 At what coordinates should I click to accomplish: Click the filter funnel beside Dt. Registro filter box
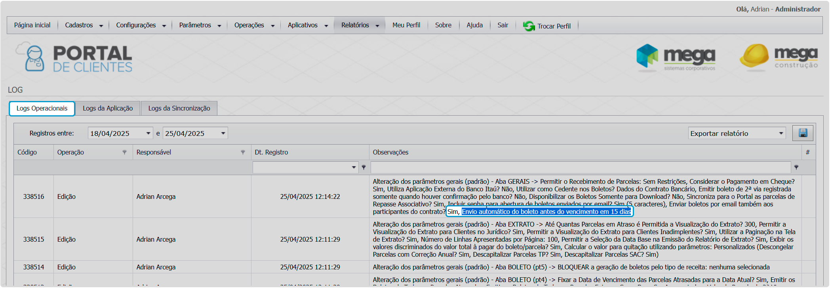[364, 167]
